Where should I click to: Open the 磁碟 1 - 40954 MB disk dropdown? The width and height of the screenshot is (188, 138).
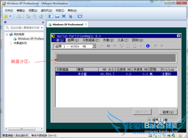[94, 46]
